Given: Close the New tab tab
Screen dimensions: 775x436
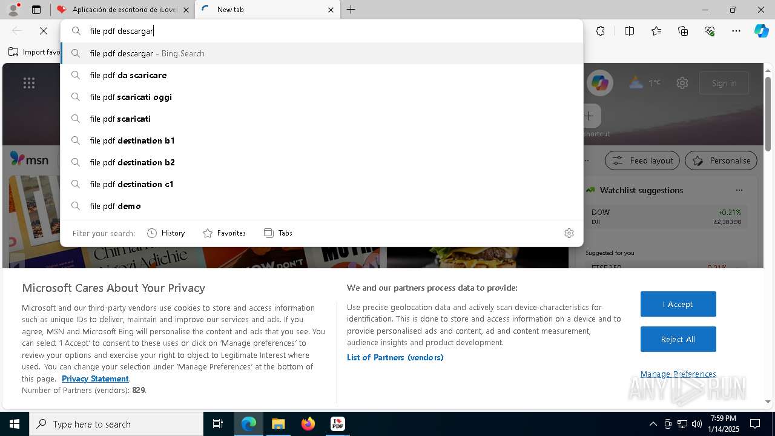Looking at the screenshot, I should click(331, 10).
